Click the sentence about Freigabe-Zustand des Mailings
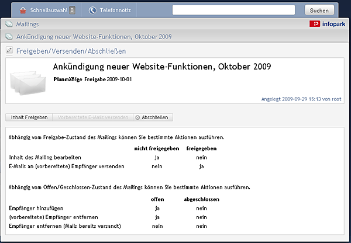Viewport: 351px width, 243px height. [x=116, y=137]
